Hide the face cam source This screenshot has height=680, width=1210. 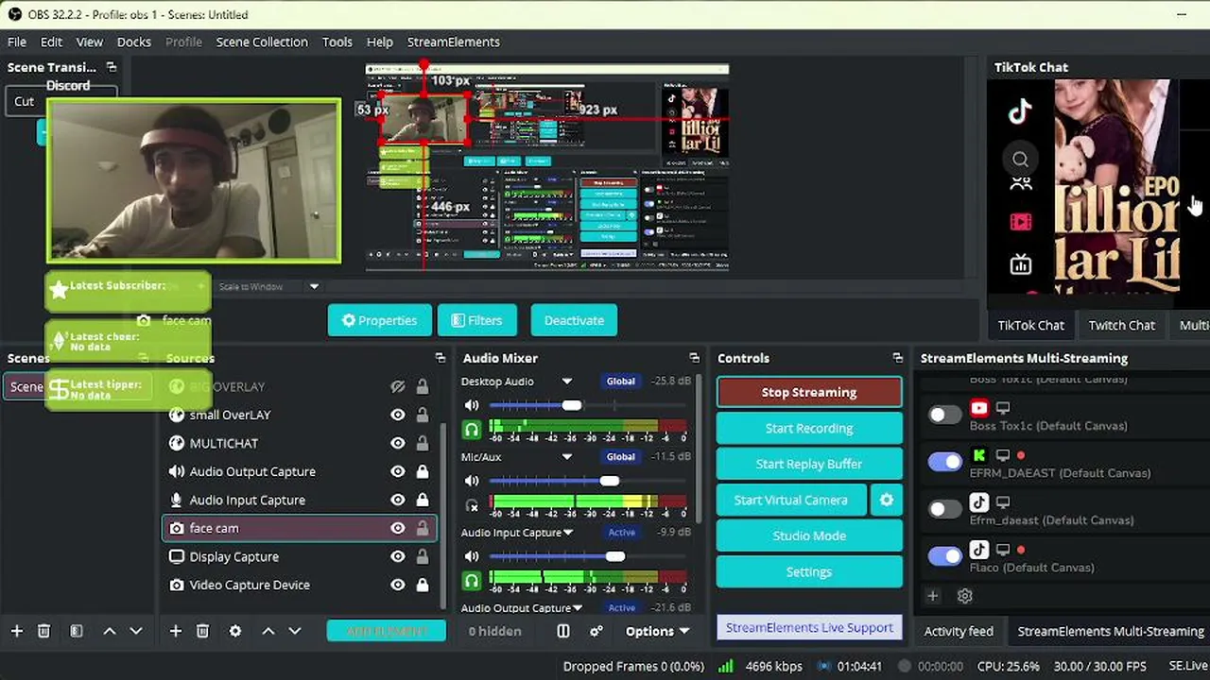398,528
